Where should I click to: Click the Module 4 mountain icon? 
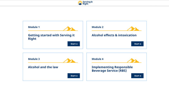pos(133,61)
